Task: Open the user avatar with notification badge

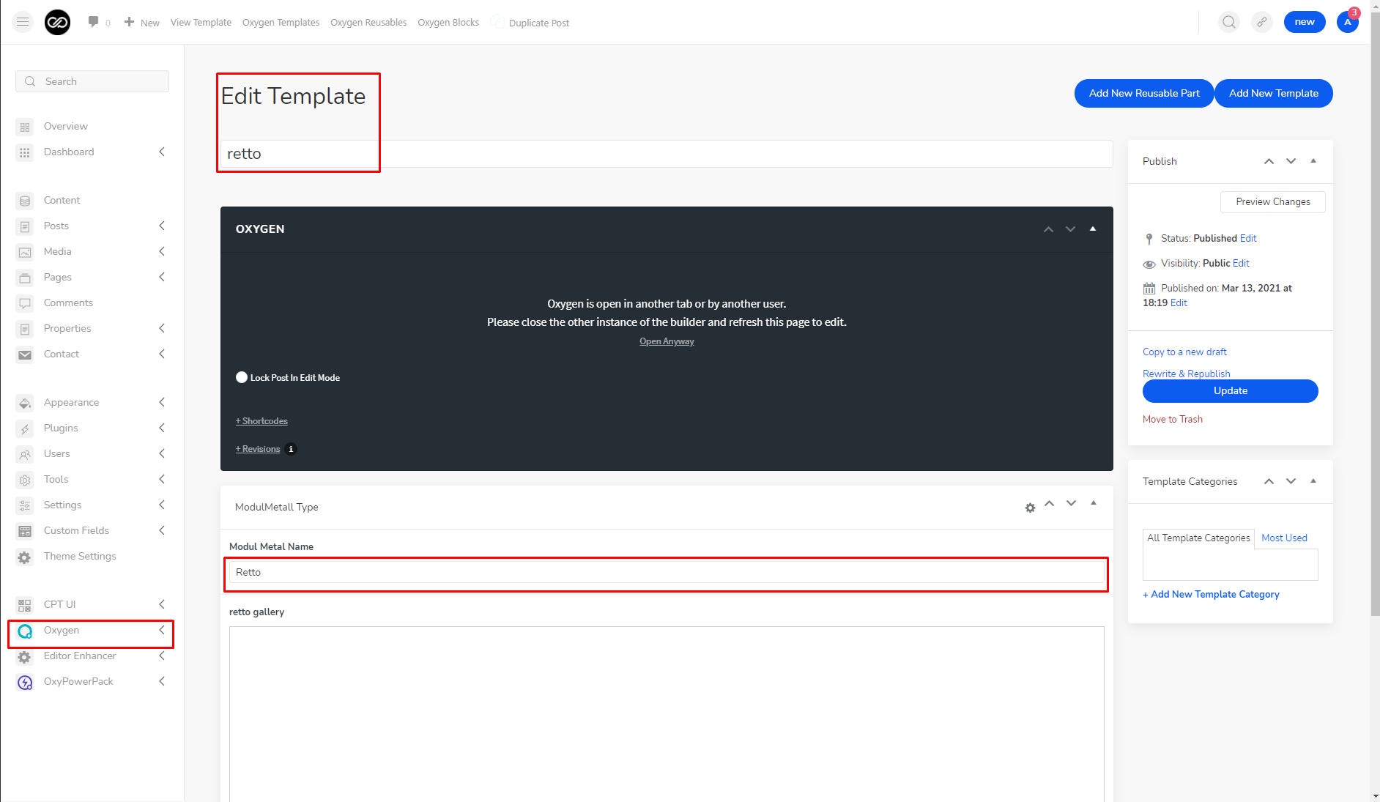Action: tap(1348, 21)
